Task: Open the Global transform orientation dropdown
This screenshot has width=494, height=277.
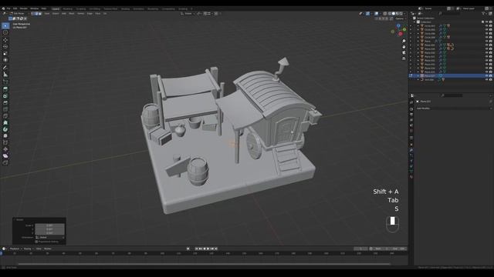Action: pos(188,14)
